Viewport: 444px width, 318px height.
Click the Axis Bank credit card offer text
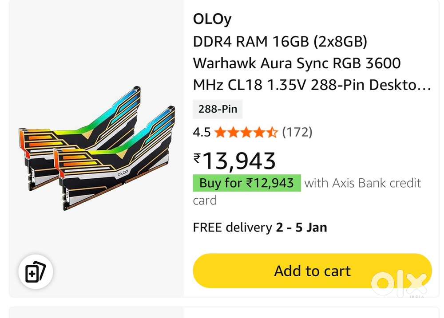click(x=362, y=183)
